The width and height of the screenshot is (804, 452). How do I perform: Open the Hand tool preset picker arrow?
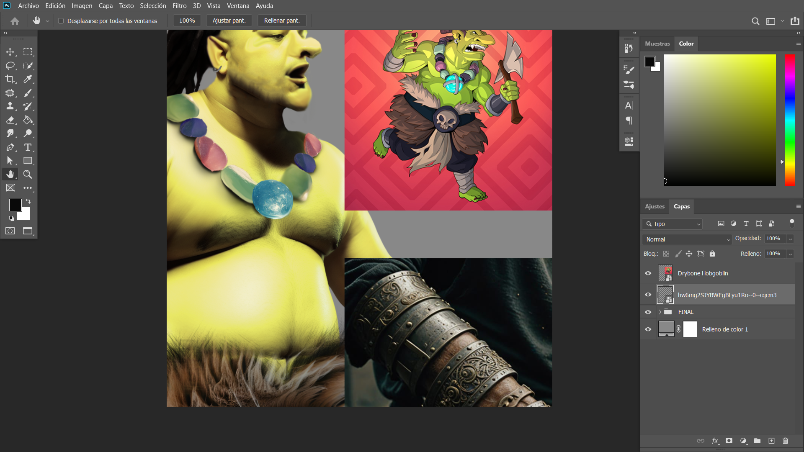(47, 21)
